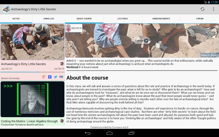Tap the 3G signal indicator in the status bar

205,2
